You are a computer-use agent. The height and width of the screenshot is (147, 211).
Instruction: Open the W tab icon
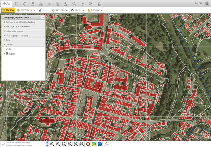pos(83,4)
